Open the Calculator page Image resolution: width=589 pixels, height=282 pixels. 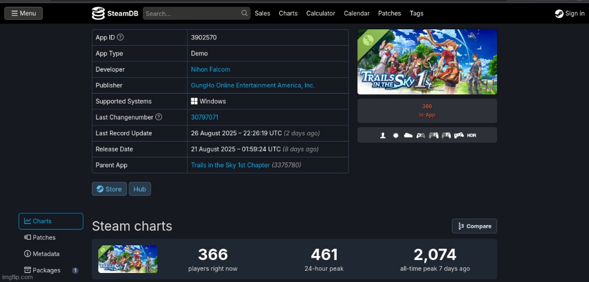click(x=320, y=13)
